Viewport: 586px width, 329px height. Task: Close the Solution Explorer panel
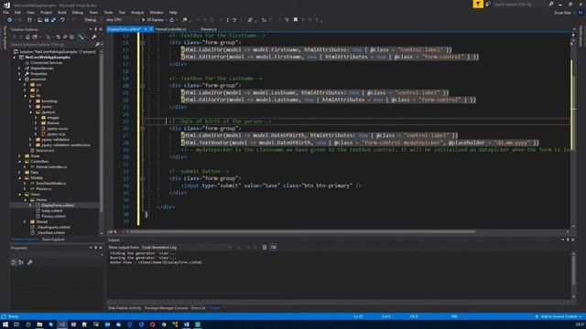coord(100,29)
